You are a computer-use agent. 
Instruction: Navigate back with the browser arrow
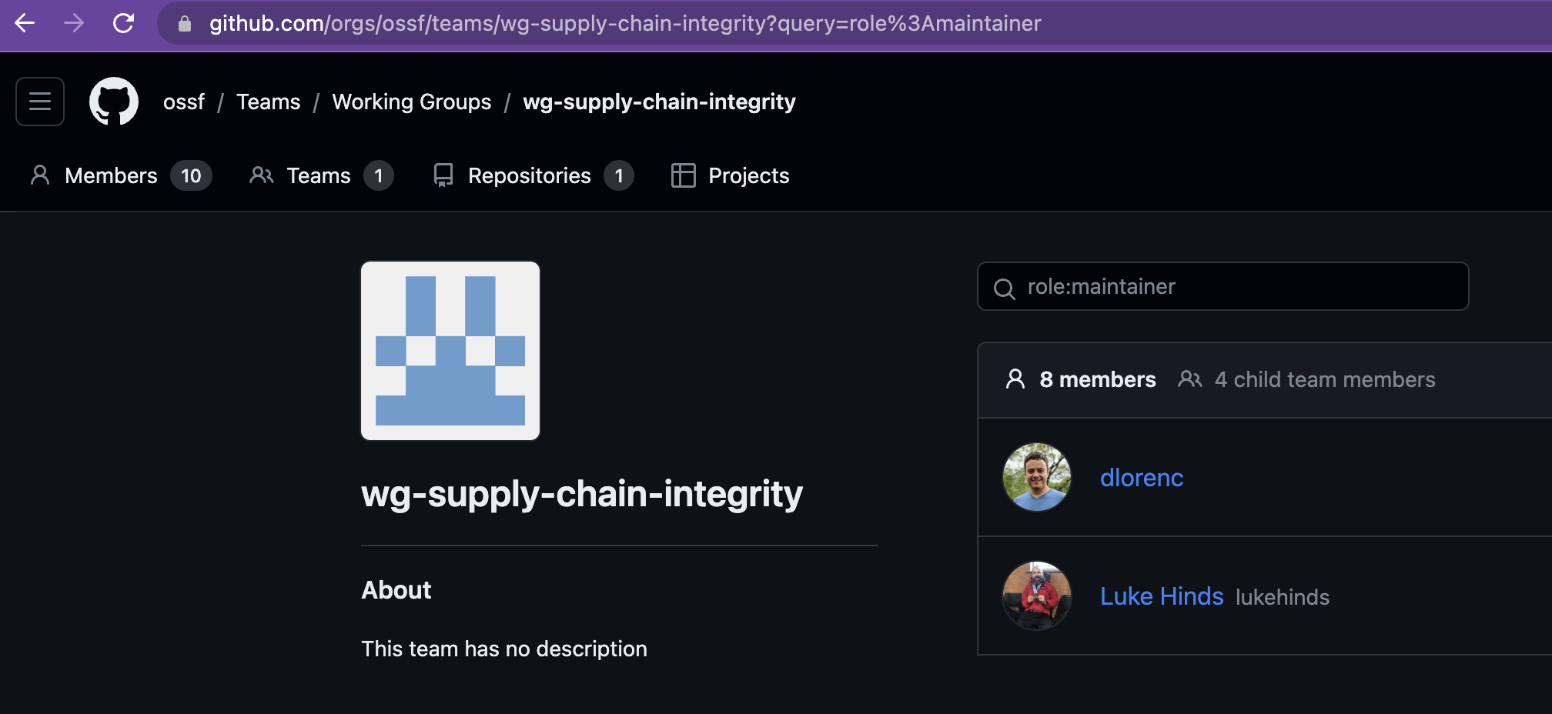[25, 24]
